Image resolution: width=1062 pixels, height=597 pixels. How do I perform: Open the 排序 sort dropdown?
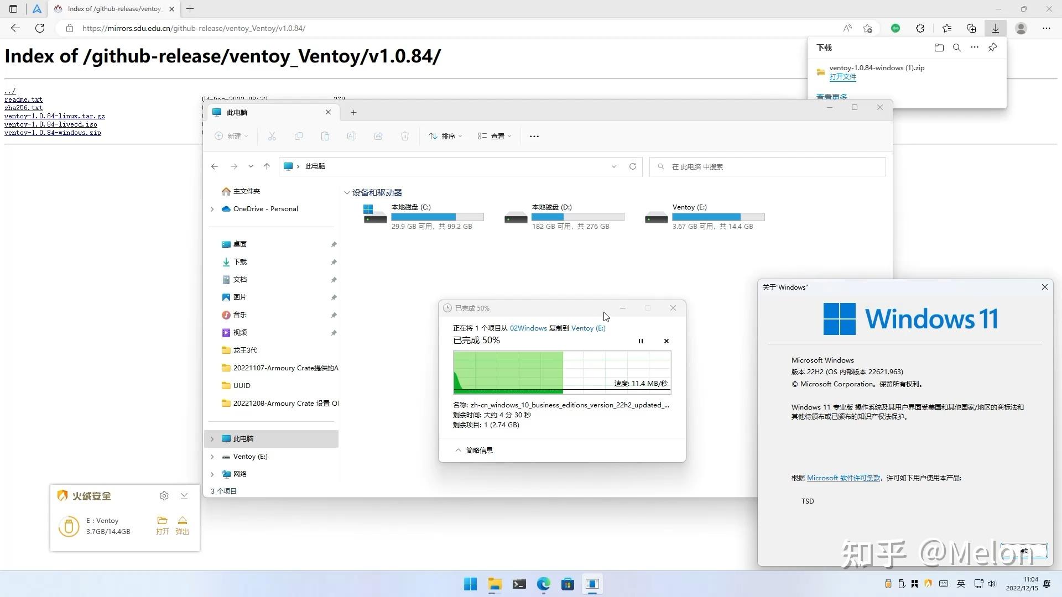pos(445,136)
